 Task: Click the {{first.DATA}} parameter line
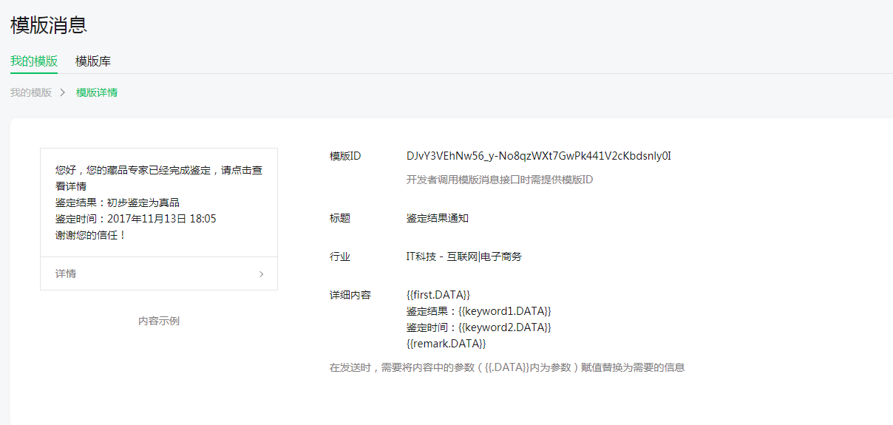(438, 295)
